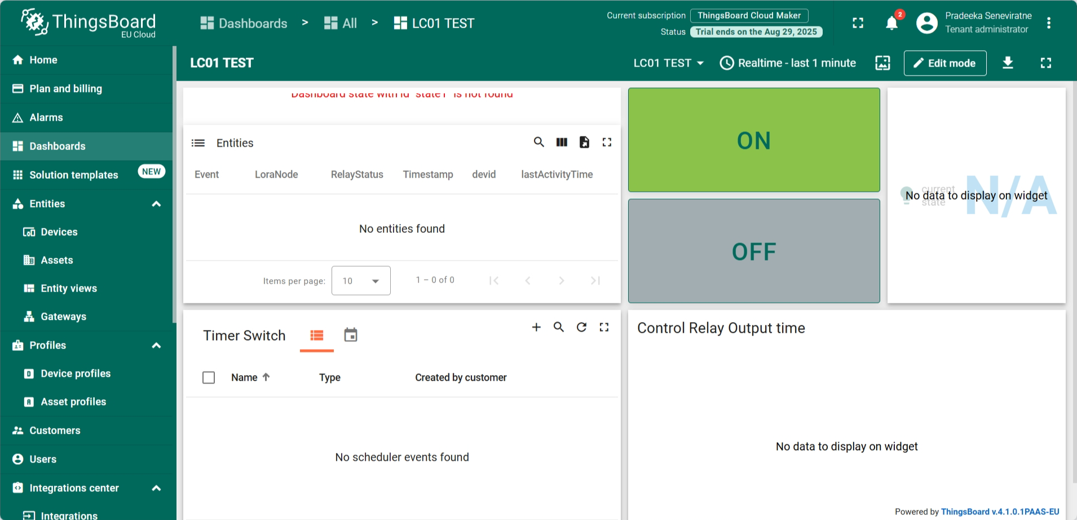Click the Event column header
The image size is (1077, 520).
(x=206, y=174)
